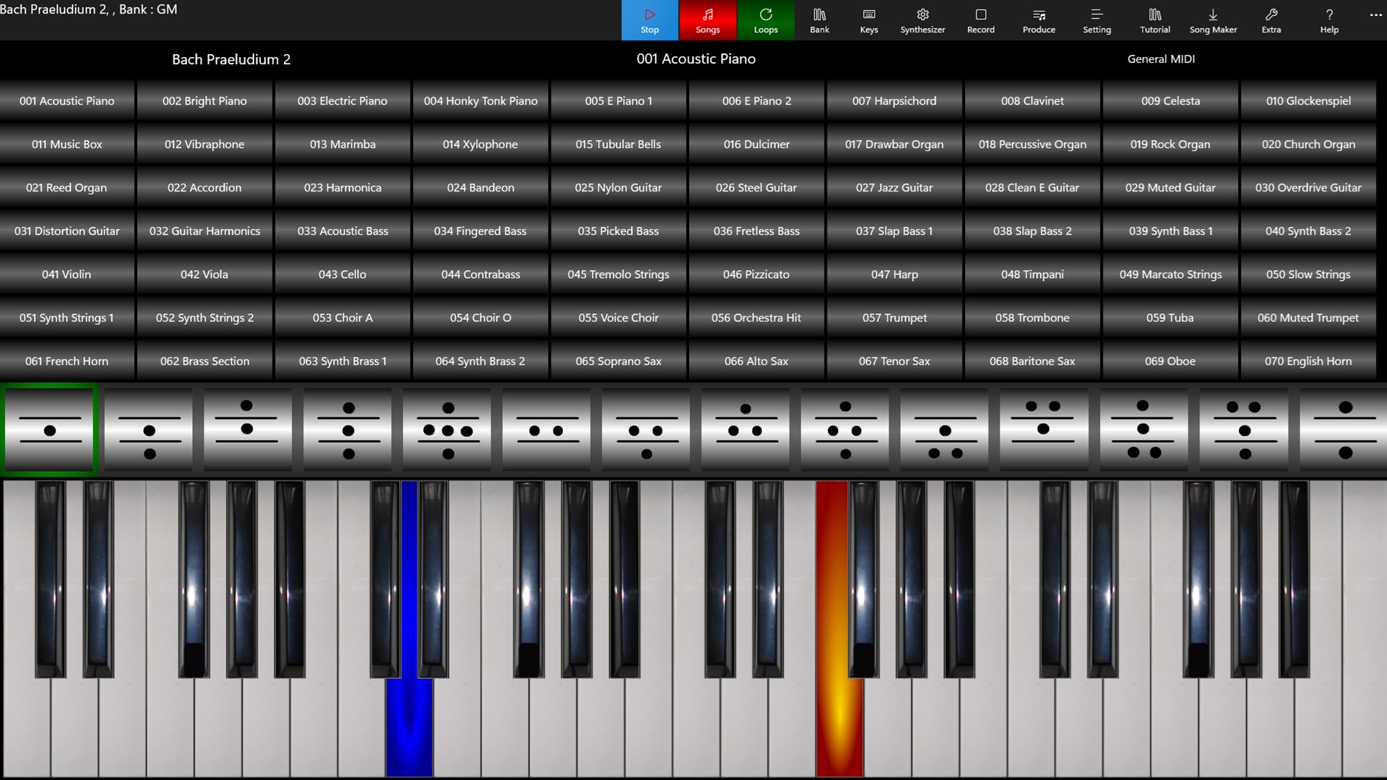This screenshot has height=780, width=1387.
Task: Toggle the Songs panel
Action: click(707, 20)
